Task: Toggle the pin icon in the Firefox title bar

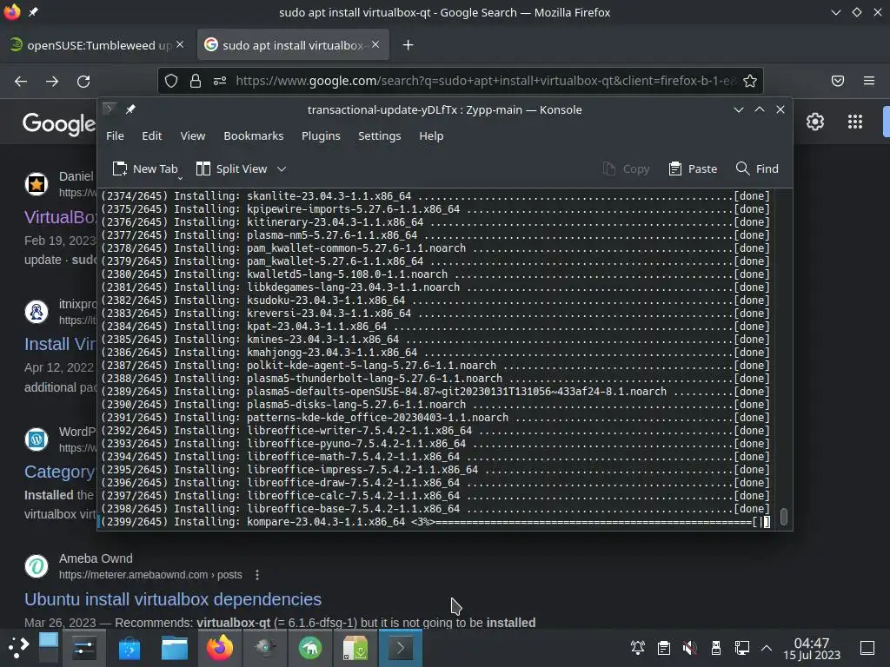Action: point(34,12)
